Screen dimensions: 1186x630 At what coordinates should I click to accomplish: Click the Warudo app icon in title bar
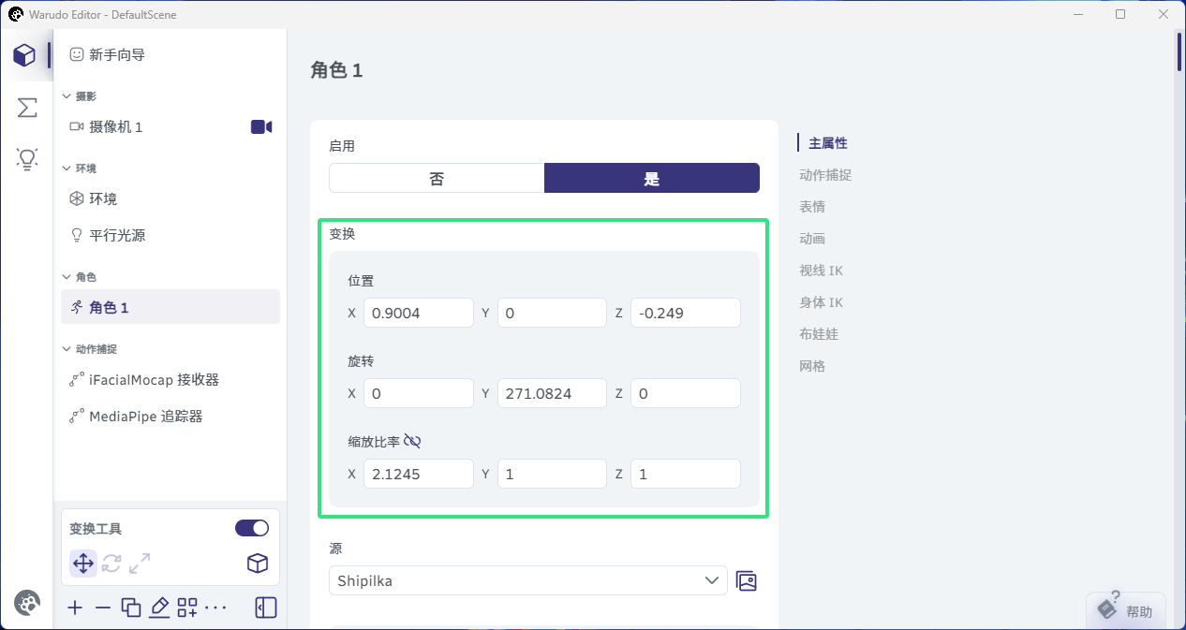tap(15, 14)
